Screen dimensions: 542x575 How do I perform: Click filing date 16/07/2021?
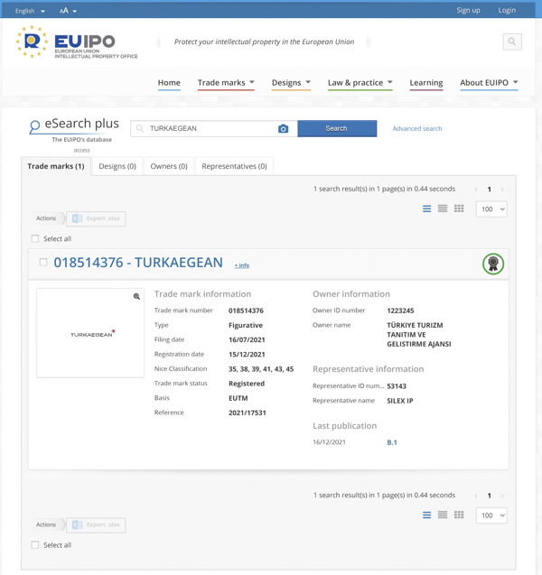(x=247, y=340)
